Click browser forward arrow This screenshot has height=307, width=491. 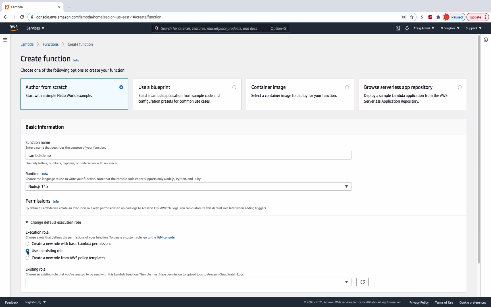click(14, 17)
